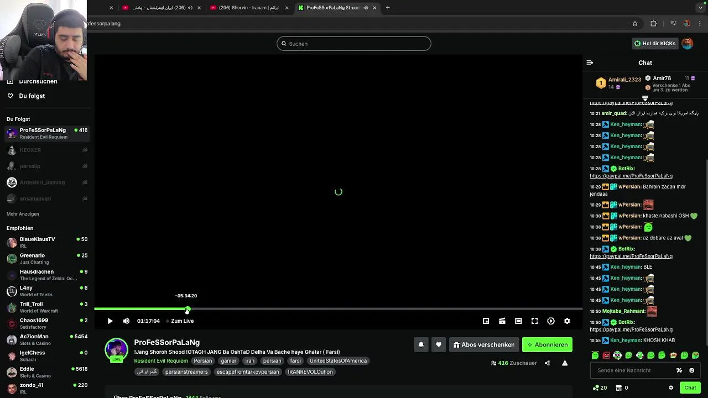Open recommended channel IgelChess
The image size is (708, 398).
pyautogui.click(x=47, y=355)
